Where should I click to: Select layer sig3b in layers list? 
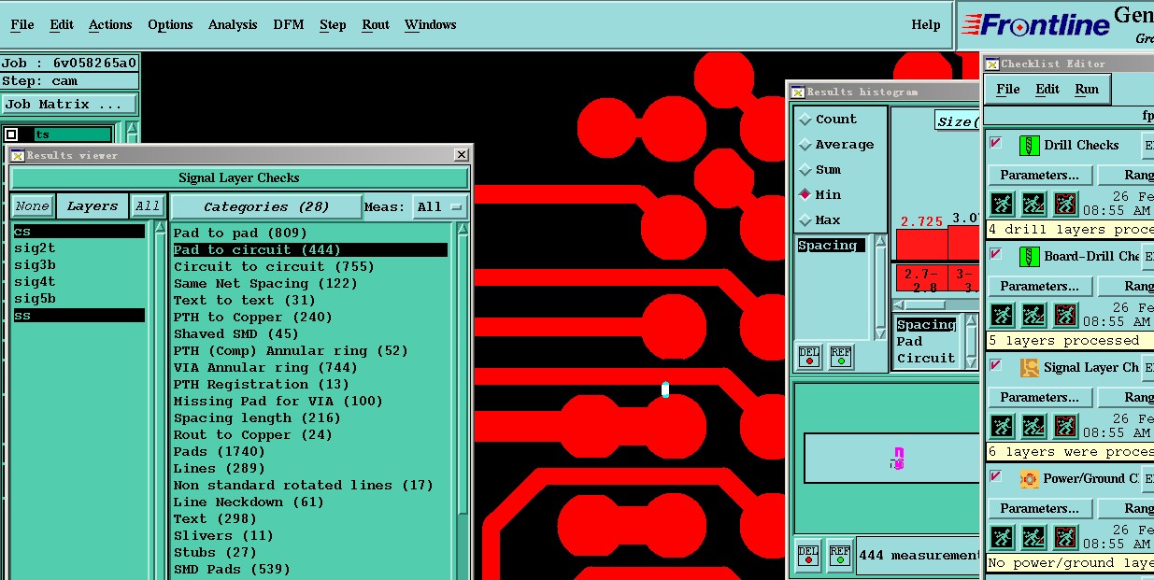click(36, 265)
